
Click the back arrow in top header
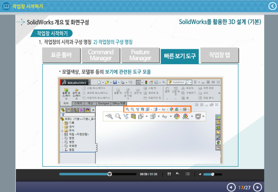pyautogui.click(x=272, y=6)
